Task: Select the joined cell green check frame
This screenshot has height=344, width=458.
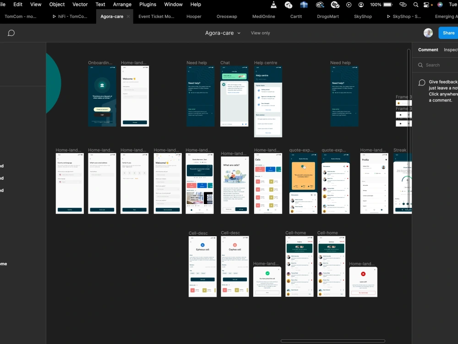Action: (x=267, y=282)
